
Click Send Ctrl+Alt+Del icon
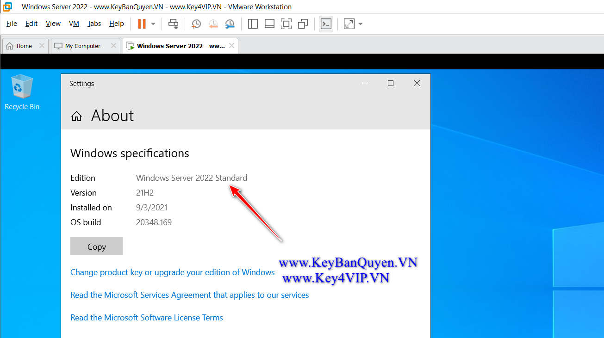point(173,24)
